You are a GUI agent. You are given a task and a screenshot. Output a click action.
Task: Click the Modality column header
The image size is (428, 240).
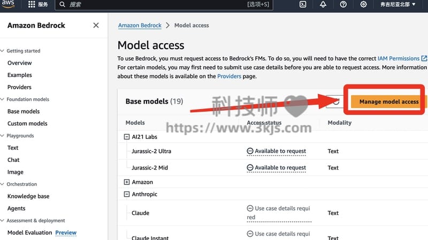click(x=340, y=123)
